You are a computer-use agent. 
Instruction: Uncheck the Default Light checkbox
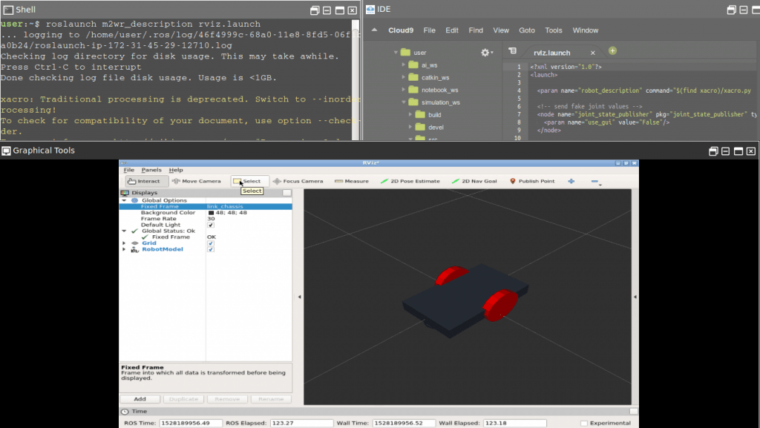(x=210, y=225)
